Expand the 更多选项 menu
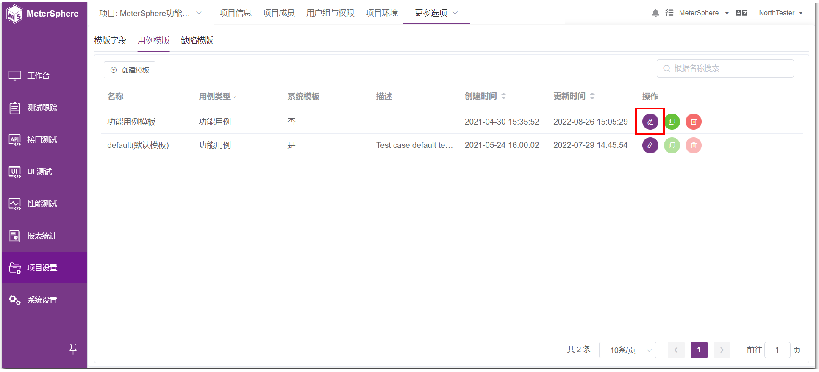 click(436, 13)
